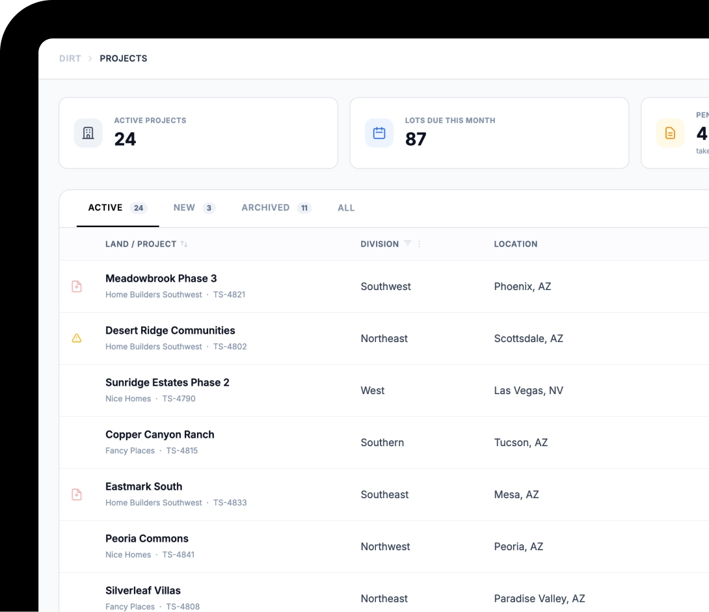Screen dimensions: 709x612
Task: Open the Desert Ridge Communities project
Action: click(x=170, y=330)
